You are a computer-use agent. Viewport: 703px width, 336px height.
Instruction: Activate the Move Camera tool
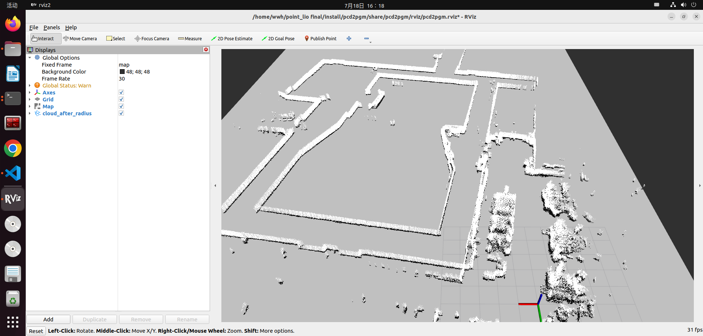point(80,38)
